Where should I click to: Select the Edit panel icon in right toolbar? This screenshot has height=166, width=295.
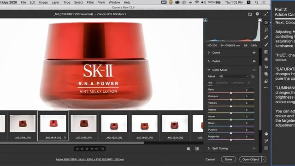coord(266,23)
